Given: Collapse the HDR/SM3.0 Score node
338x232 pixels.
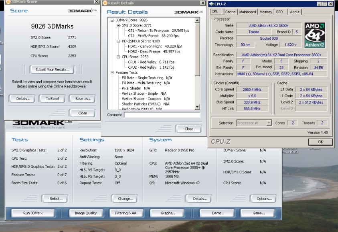Looking at the screenshot, I should 118,41.
